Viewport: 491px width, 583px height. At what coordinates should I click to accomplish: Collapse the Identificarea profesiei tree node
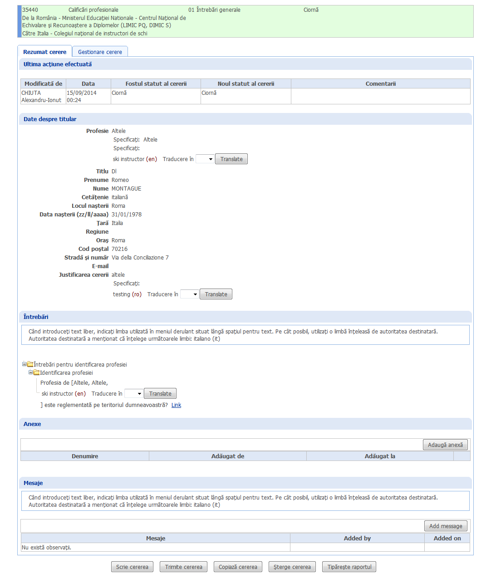[30, 372]
